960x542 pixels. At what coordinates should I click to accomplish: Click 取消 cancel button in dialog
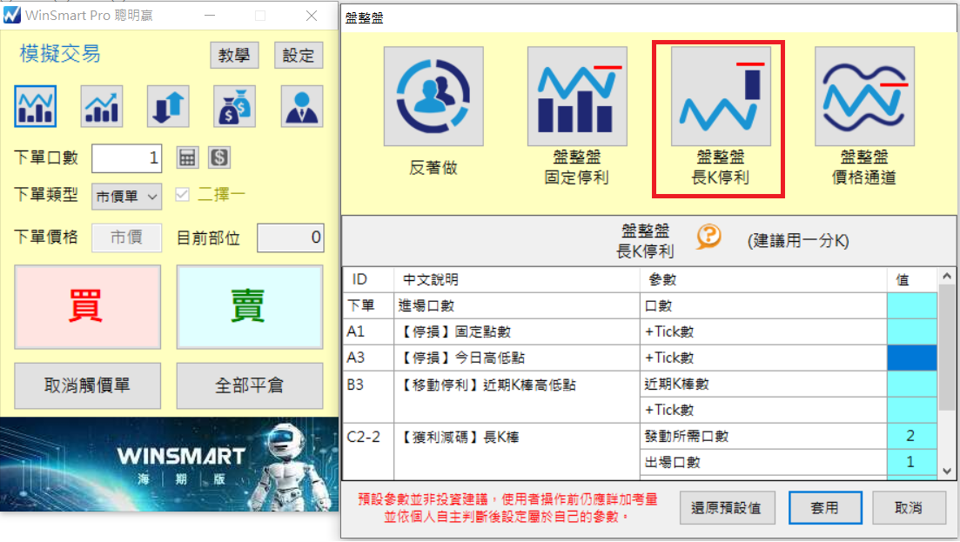909,508
